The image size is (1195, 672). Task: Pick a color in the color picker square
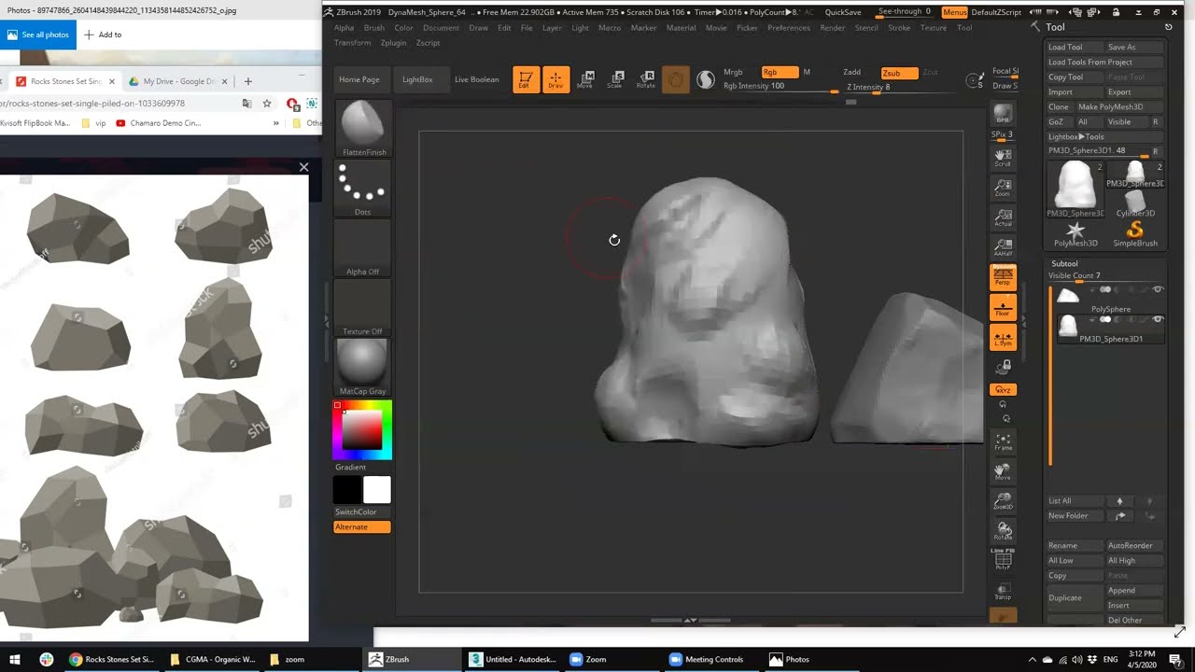[x=363, y=431]
